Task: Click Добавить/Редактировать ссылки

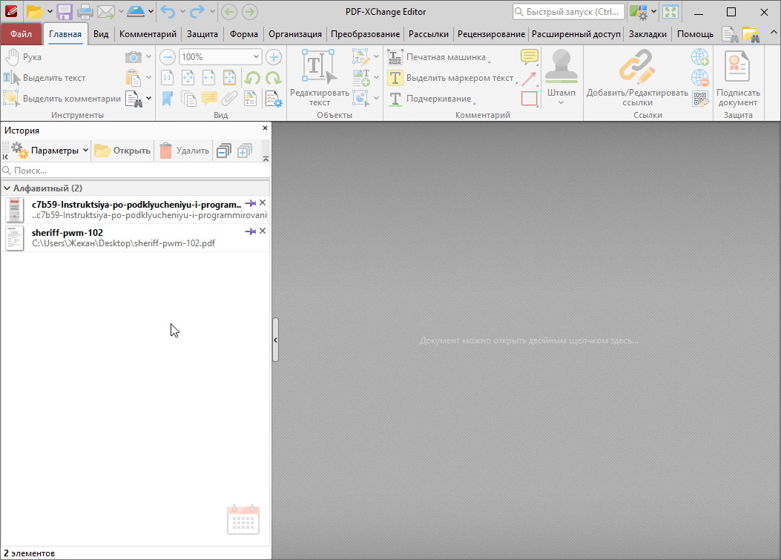Action: 637,78
